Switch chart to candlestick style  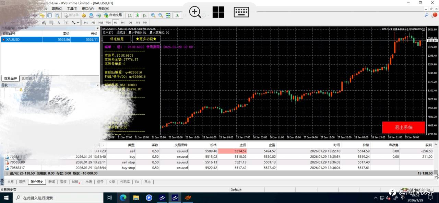[137, 15]
